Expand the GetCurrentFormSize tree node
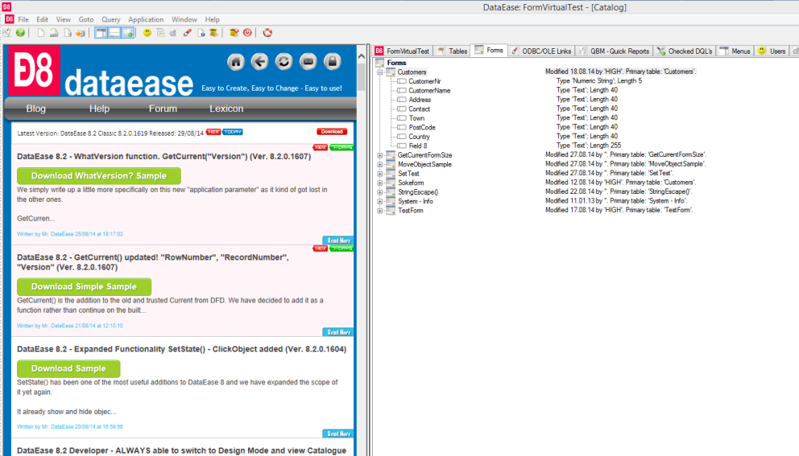Image resolution: width=799 pixels, height=456 pixels. coord(379,155)
